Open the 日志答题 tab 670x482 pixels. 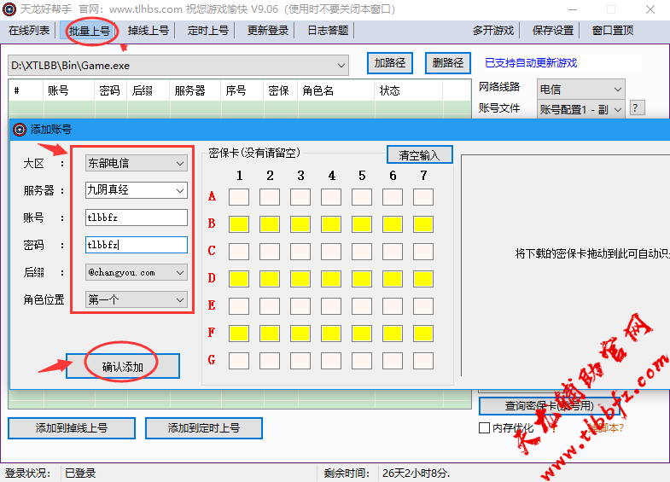(x=328, y=31)
